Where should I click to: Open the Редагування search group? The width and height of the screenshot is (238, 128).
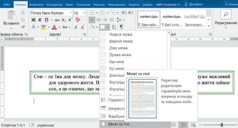226,19
